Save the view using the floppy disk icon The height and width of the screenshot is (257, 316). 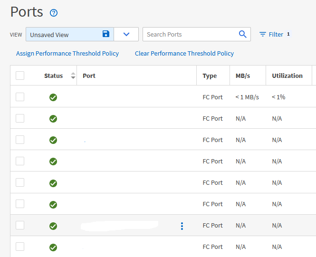tap(106, 34)
